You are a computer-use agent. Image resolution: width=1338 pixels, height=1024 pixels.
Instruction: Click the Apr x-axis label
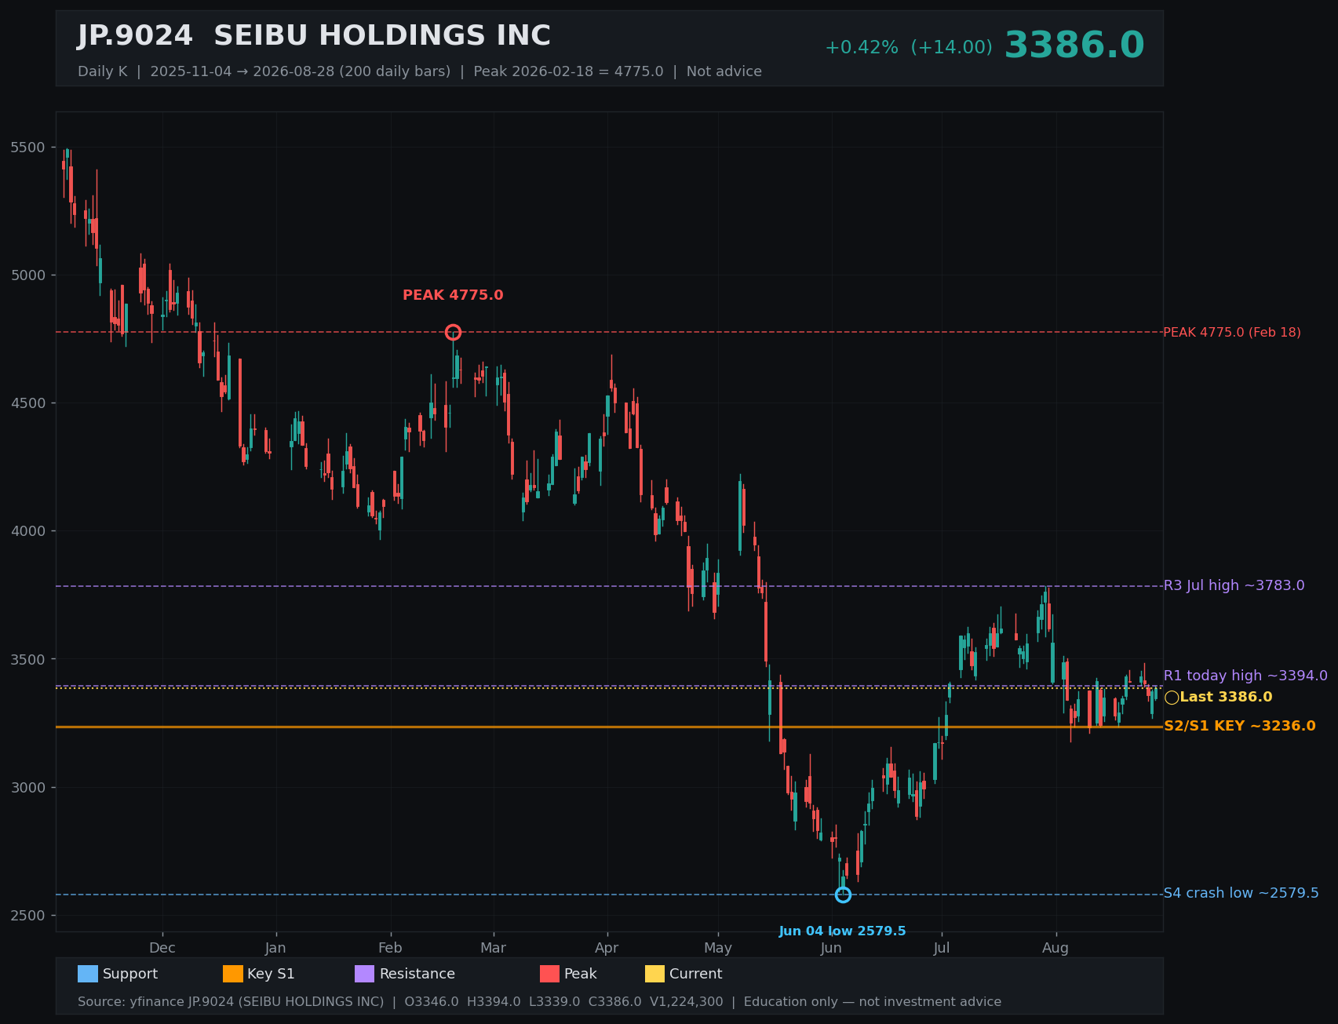click(607, 948)
